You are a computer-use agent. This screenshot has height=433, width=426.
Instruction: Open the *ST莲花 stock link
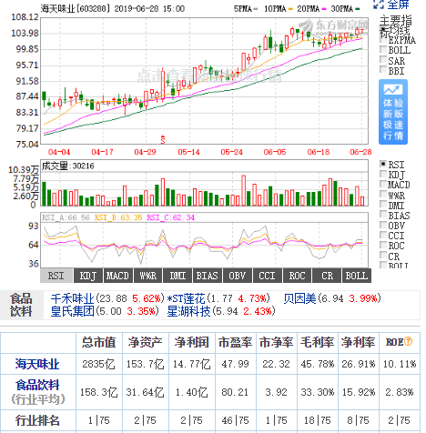click(x=186, y=298)
